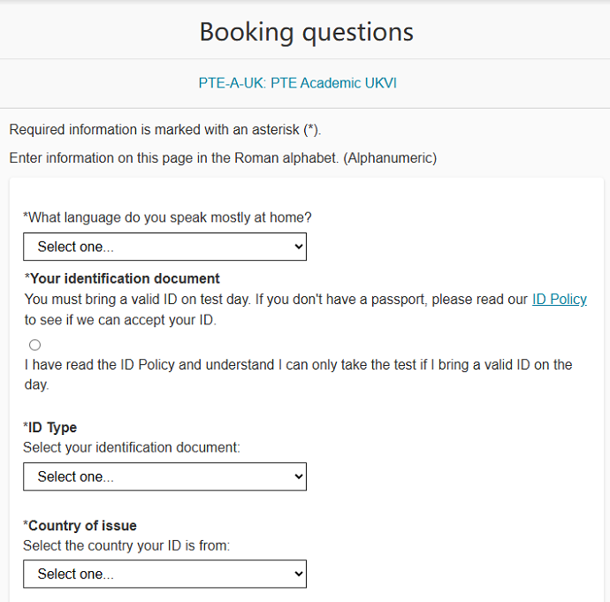Open the ID Policy link
Viewport: 610px width, 602px height.
tap(559, 300)
